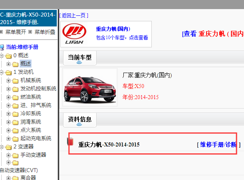244x180 pixels.
Task: Click the 车型:X50 text
Action: point(133,86)
